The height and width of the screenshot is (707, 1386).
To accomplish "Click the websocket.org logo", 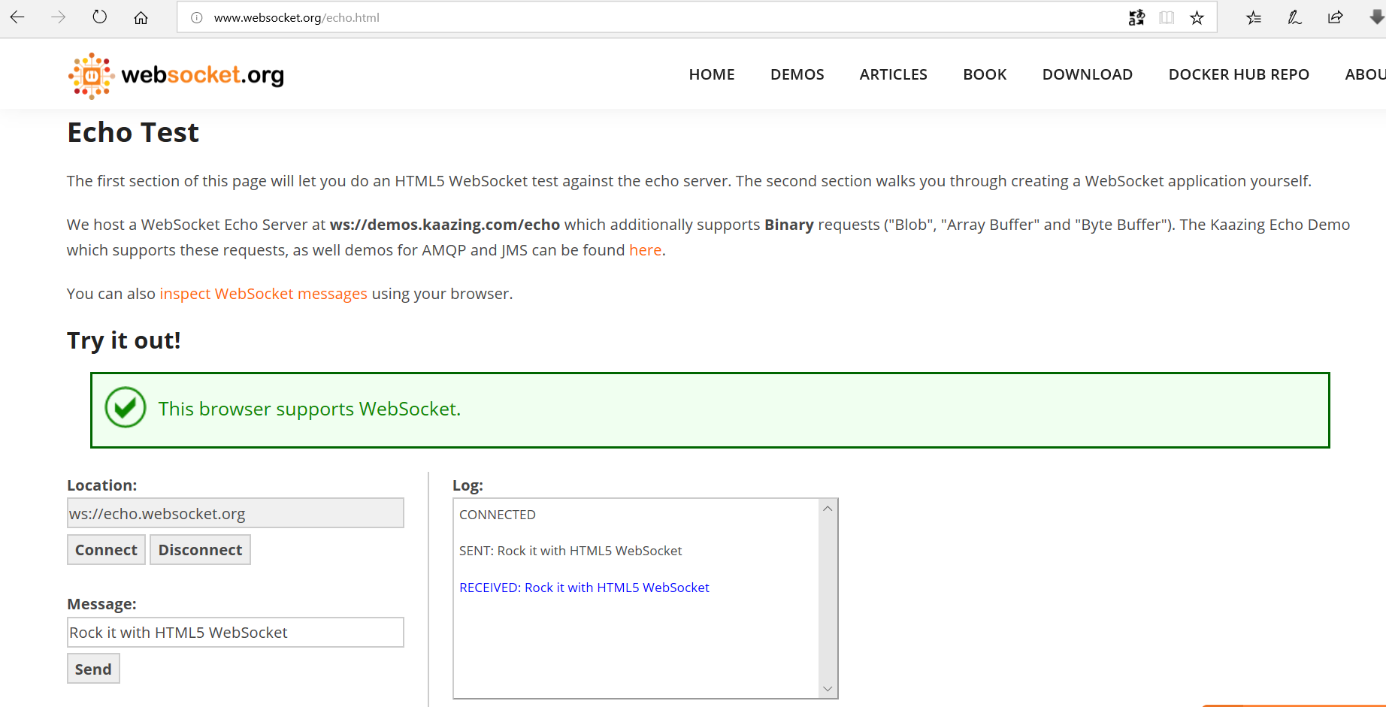I will pyautogui.click(x=176, y=75).
